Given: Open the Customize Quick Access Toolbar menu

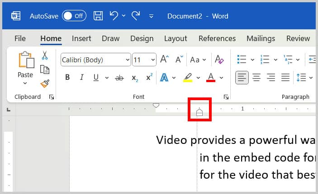Looking at the screenshot, I should click(x=151, y=16).
